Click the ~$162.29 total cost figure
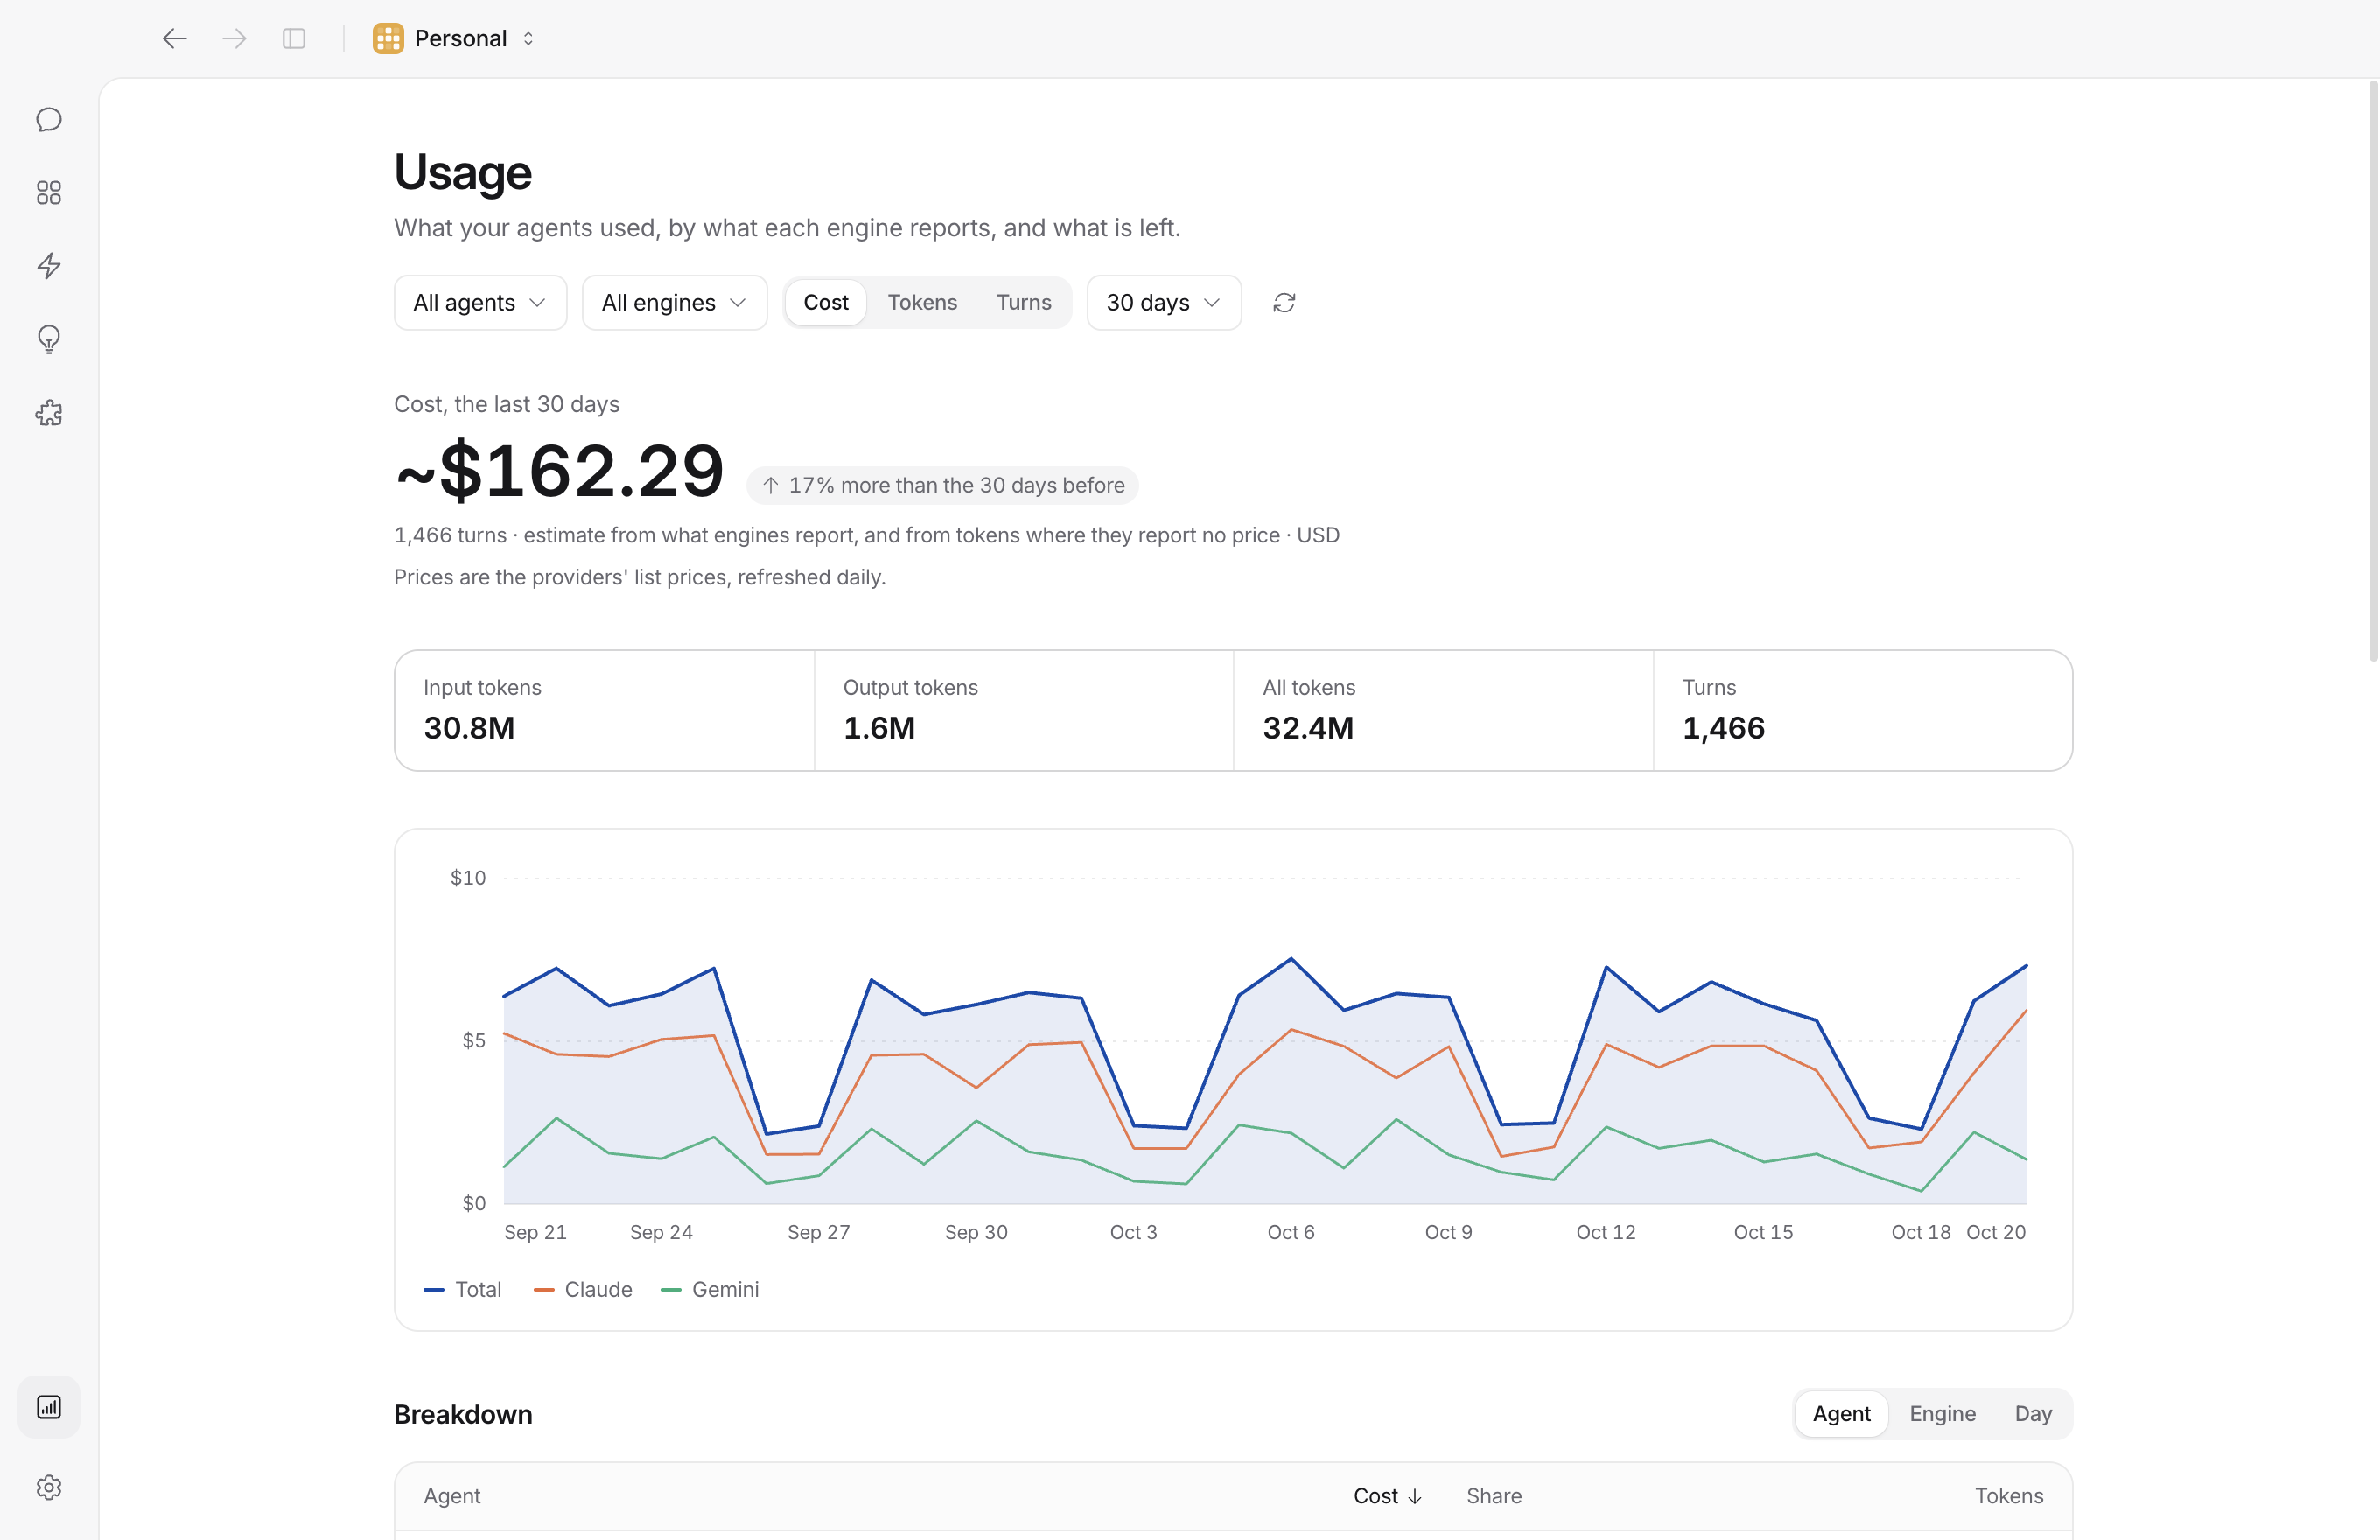This screenshot has height=1540, width=2380. click(559, 470)
